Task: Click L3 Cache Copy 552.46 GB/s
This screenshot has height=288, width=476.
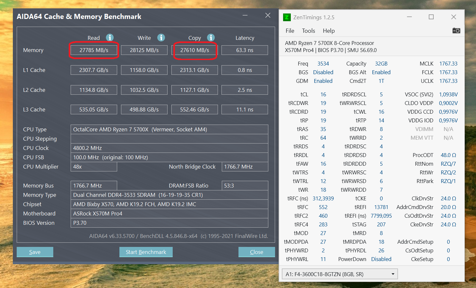Action: (x=195, y=109)
